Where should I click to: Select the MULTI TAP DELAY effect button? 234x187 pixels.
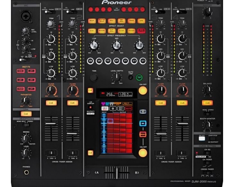pos(102,21)
